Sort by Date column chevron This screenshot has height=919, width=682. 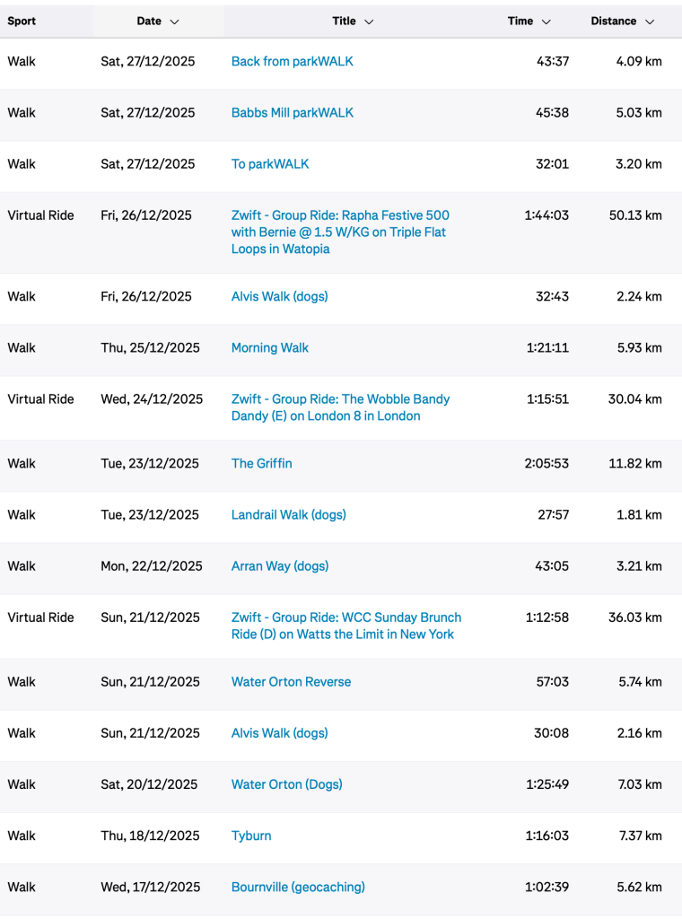(174, 22)
